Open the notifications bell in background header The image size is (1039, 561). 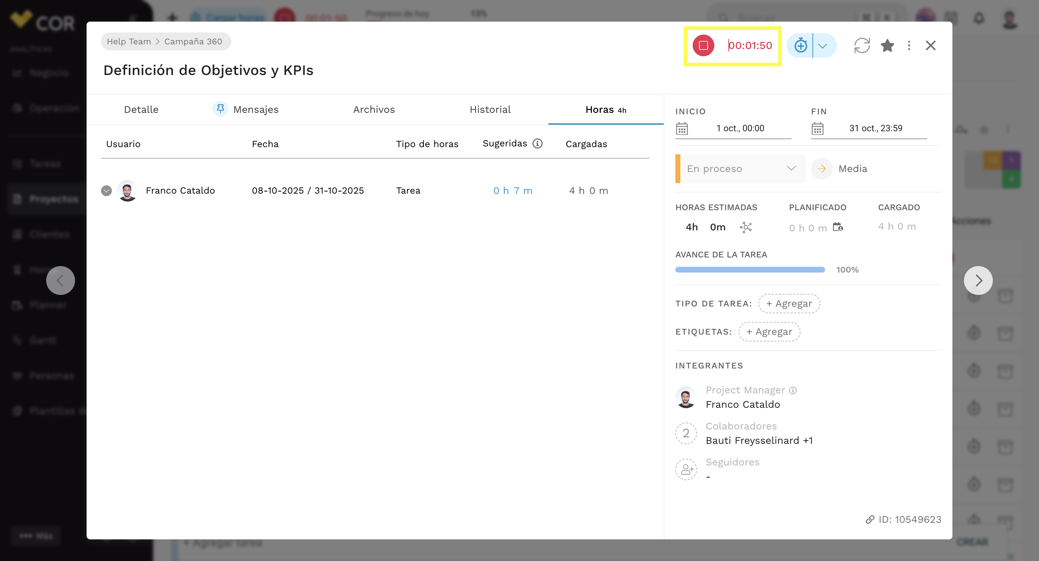click(x=979, y=18)
